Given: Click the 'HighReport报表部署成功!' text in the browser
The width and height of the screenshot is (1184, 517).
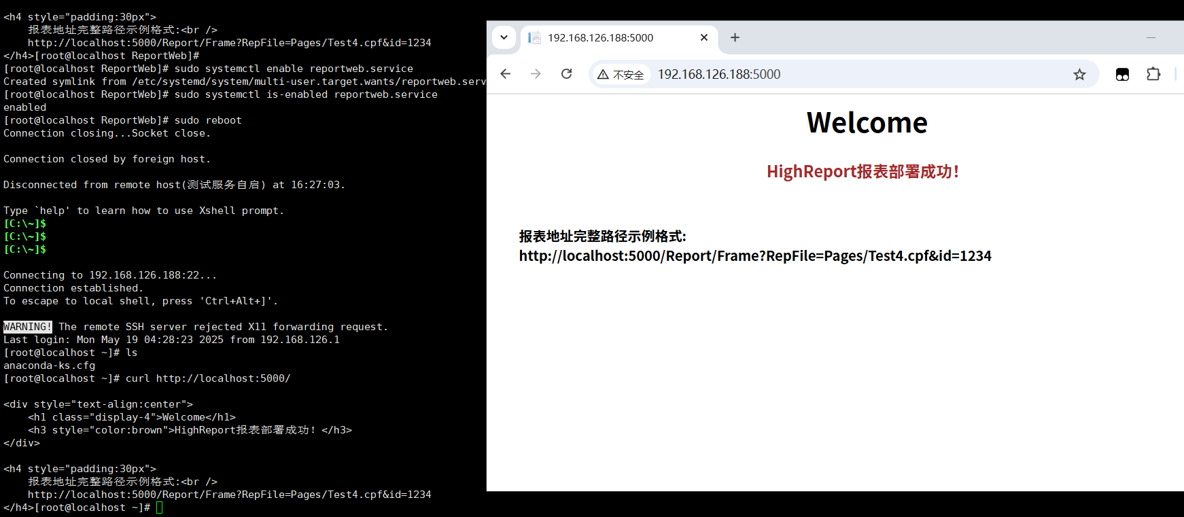Looking at the screenshot, I should (x=863, y=171).
